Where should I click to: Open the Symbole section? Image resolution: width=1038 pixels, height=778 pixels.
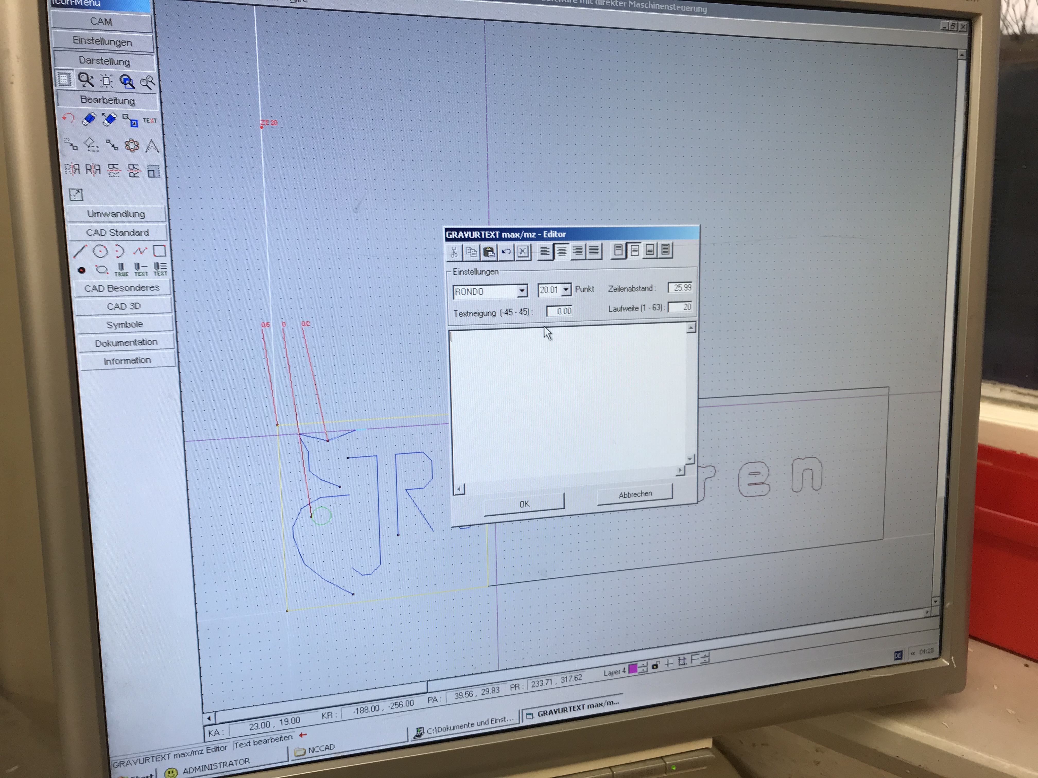tap(124, 324)
